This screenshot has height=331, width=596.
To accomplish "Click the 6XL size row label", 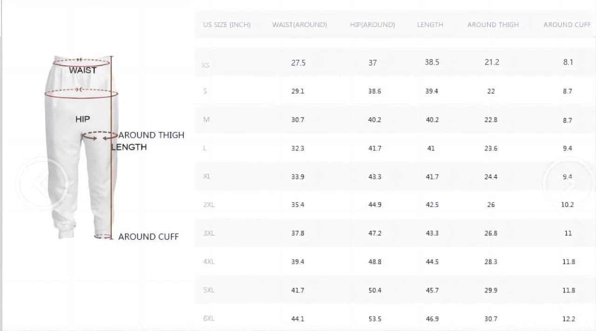I will point(209,318).
